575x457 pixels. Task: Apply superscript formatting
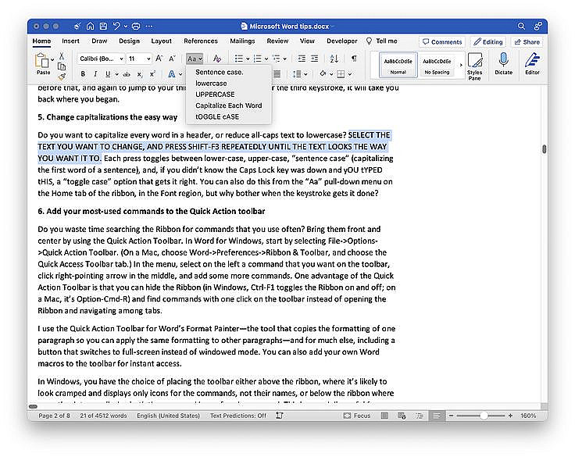coord(152,74)
